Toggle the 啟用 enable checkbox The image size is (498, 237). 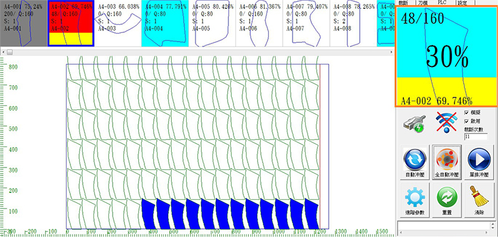(x=466, y=121)
